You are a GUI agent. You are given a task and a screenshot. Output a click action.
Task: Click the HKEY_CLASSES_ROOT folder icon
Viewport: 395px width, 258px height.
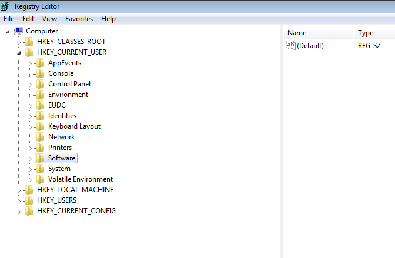tap(29, 42)
